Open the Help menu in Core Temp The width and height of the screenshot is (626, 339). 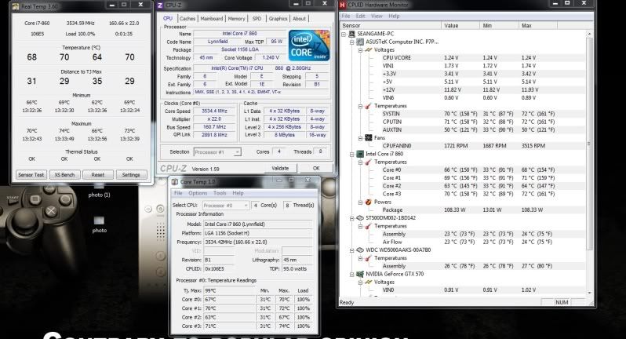[x=238, y=193]
